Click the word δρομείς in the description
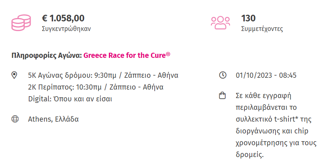Viewport: 322px width, 167px height. pos(249,155)
